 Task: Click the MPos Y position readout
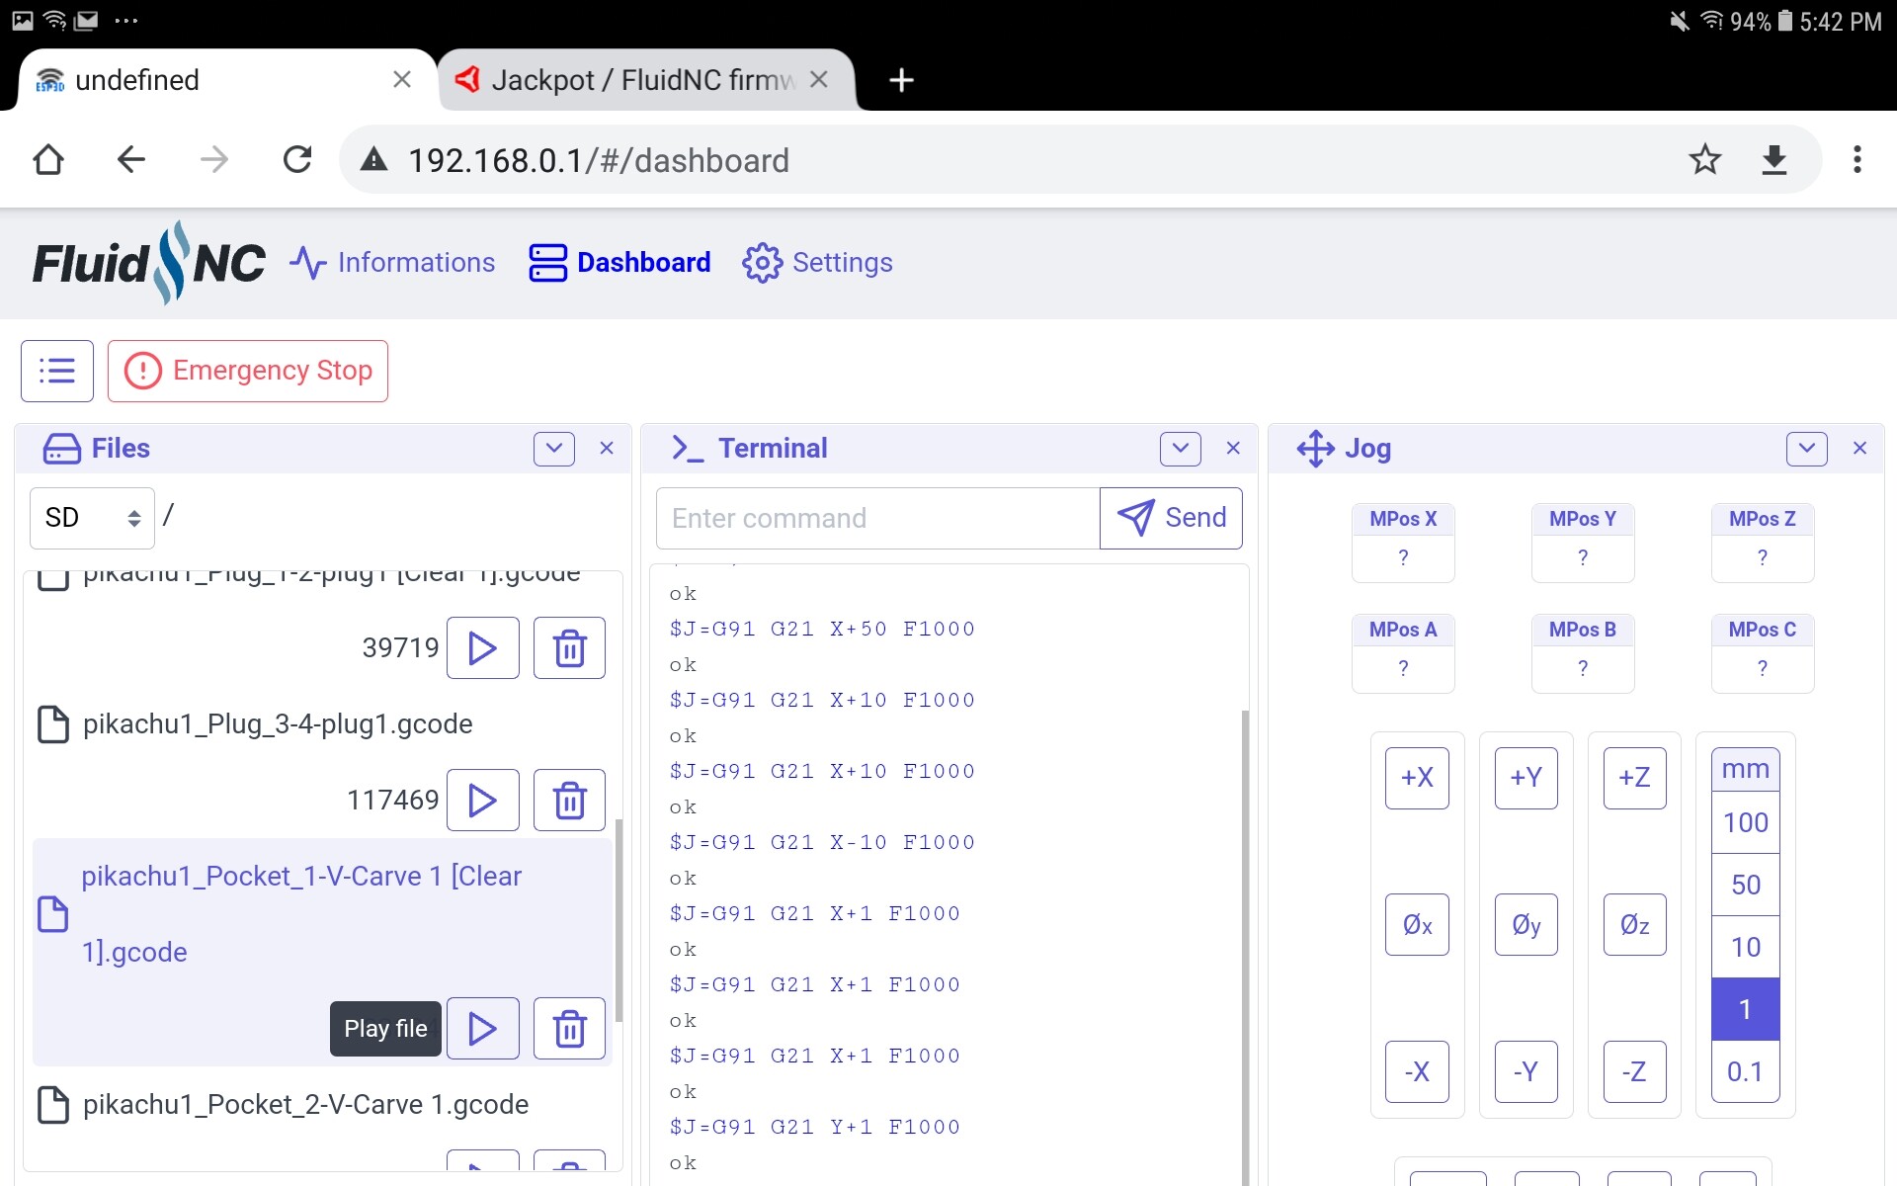(x=1583, y=543)
